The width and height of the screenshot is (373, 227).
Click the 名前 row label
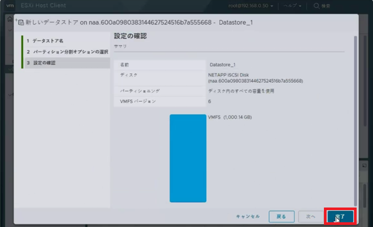[x=125, y=65]
